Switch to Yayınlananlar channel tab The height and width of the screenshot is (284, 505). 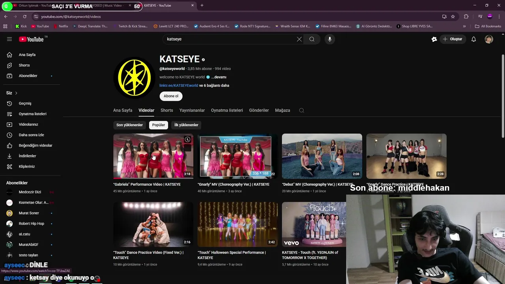(x=192, y=110)
